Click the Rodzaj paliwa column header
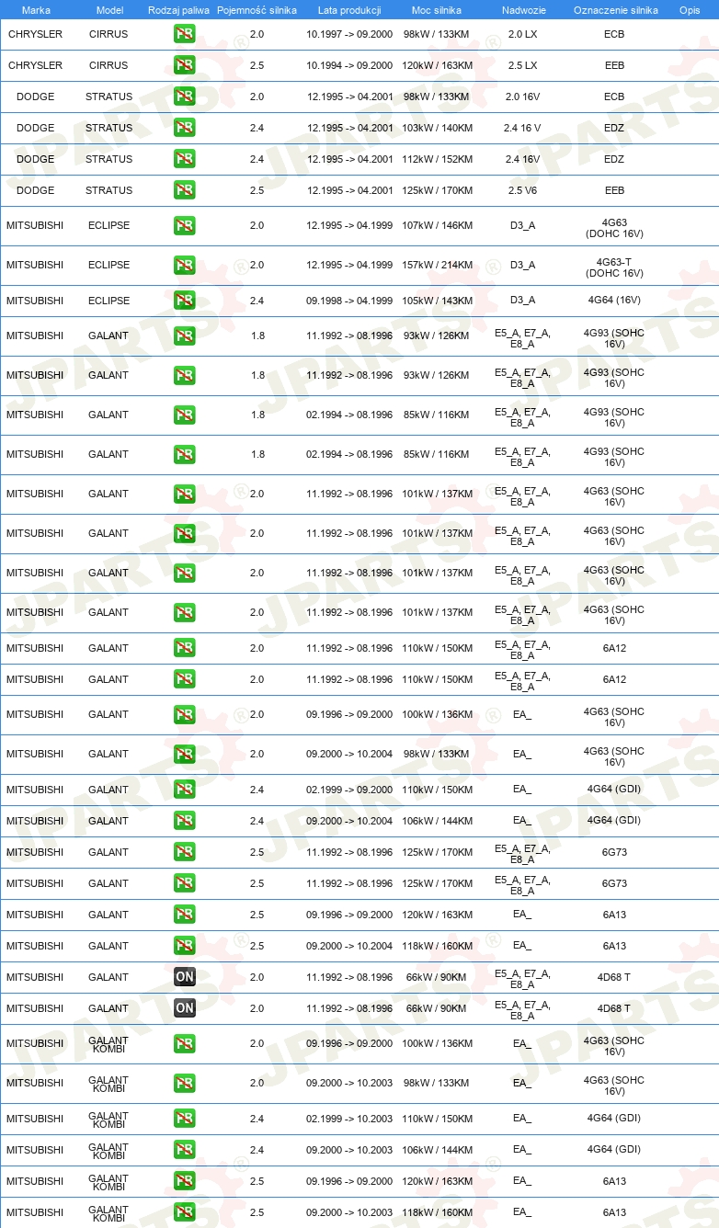The height and width of the screenshot is (1228, 719). tap(178, 10)
